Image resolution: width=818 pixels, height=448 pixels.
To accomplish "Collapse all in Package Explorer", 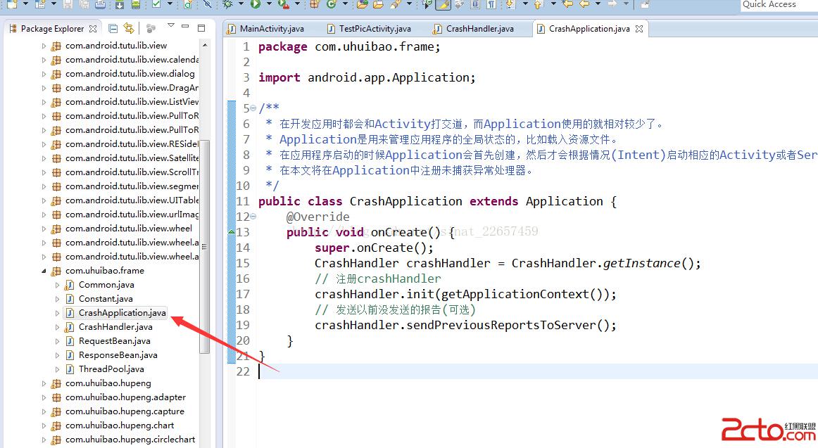I will coord(113,28).
